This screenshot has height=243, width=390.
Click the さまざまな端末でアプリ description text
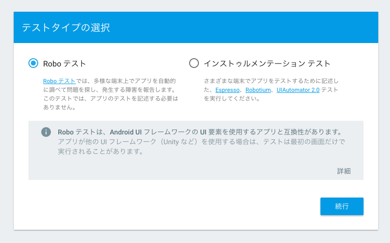271,89
